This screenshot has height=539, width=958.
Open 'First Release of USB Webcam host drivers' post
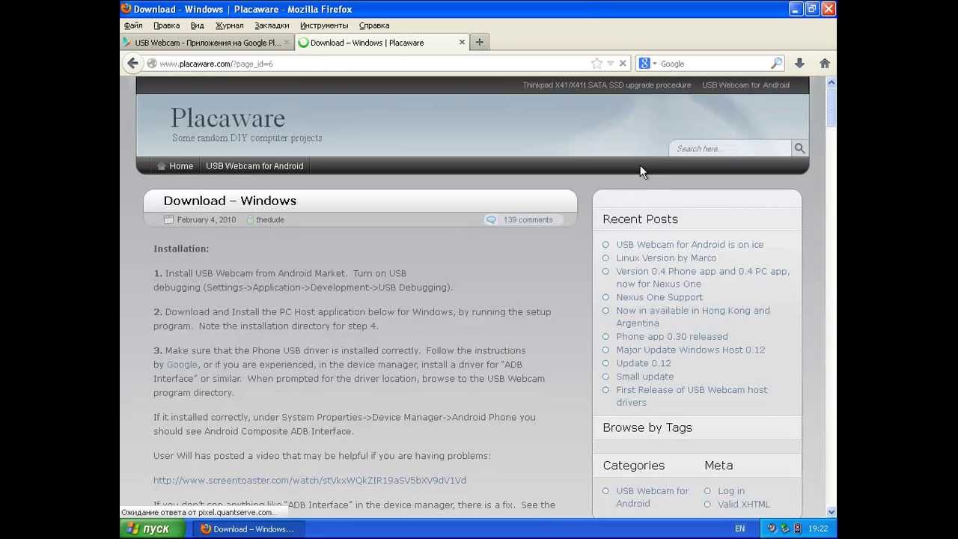[x=692, y=396]
